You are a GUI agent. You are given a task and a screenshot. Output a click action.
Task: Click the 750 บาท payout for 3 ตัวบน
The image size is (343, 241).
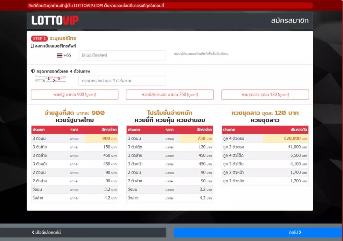pyautogui.click(x=204, y=138)
